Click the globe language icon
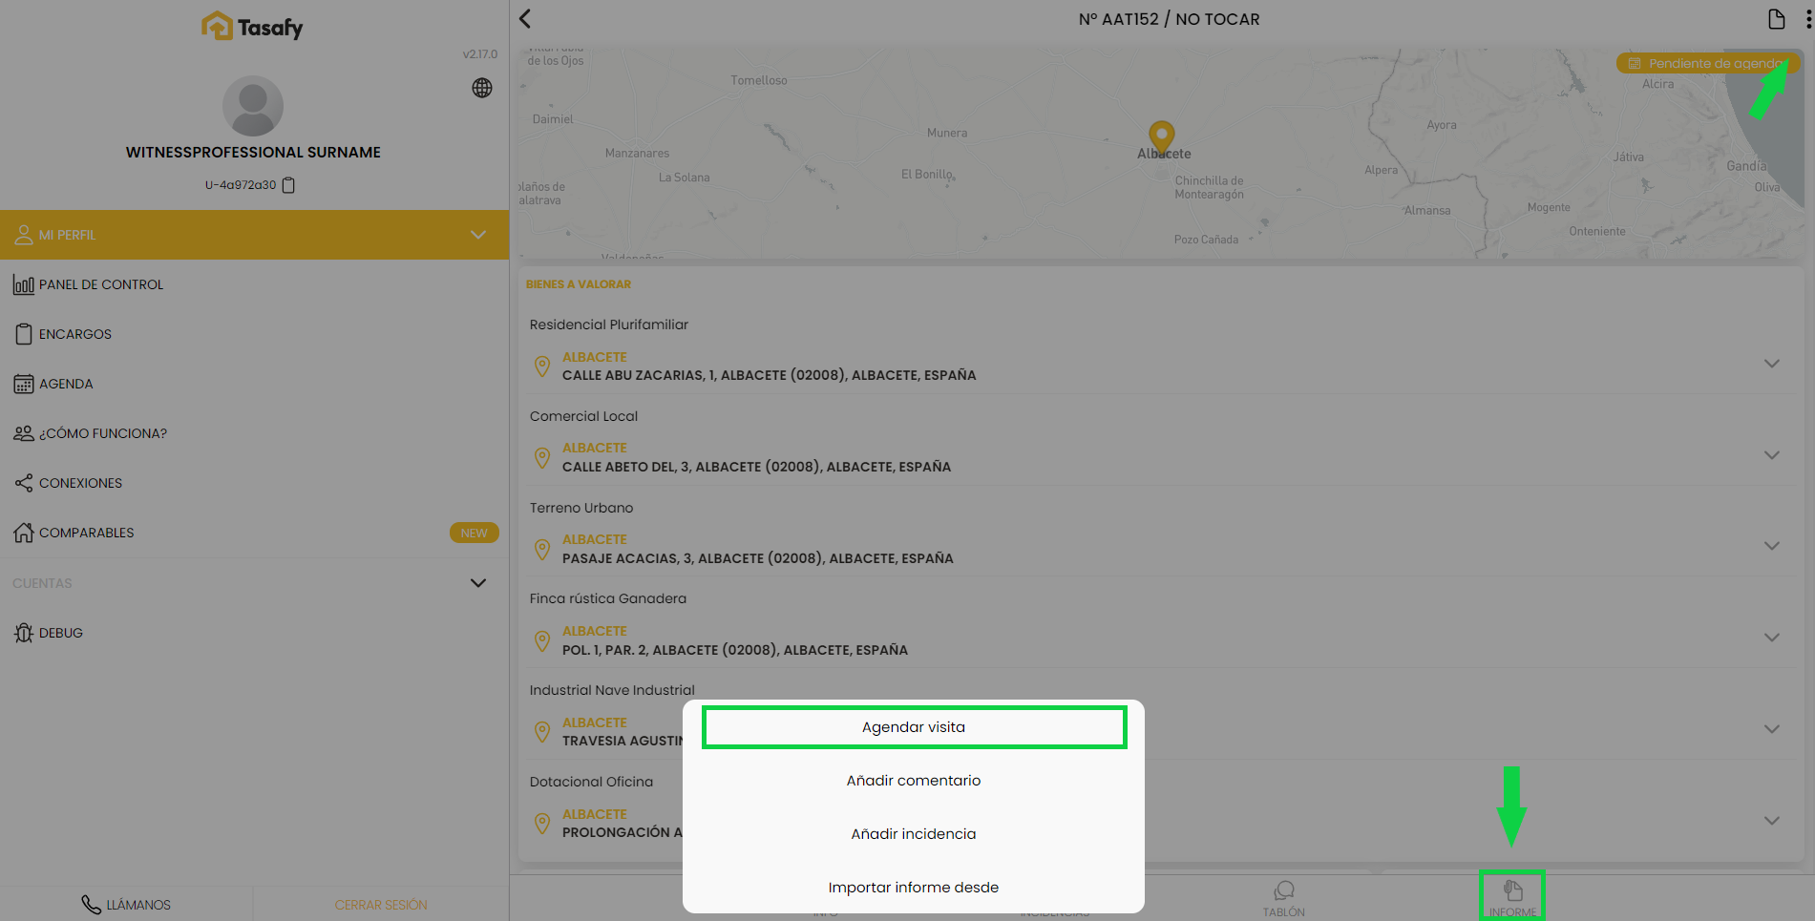Viewport: 1815px width, 921px height. tap(482, 88)
